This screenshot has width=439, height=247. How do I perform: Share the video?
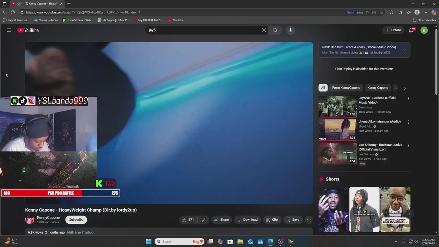tap(221, 220)
